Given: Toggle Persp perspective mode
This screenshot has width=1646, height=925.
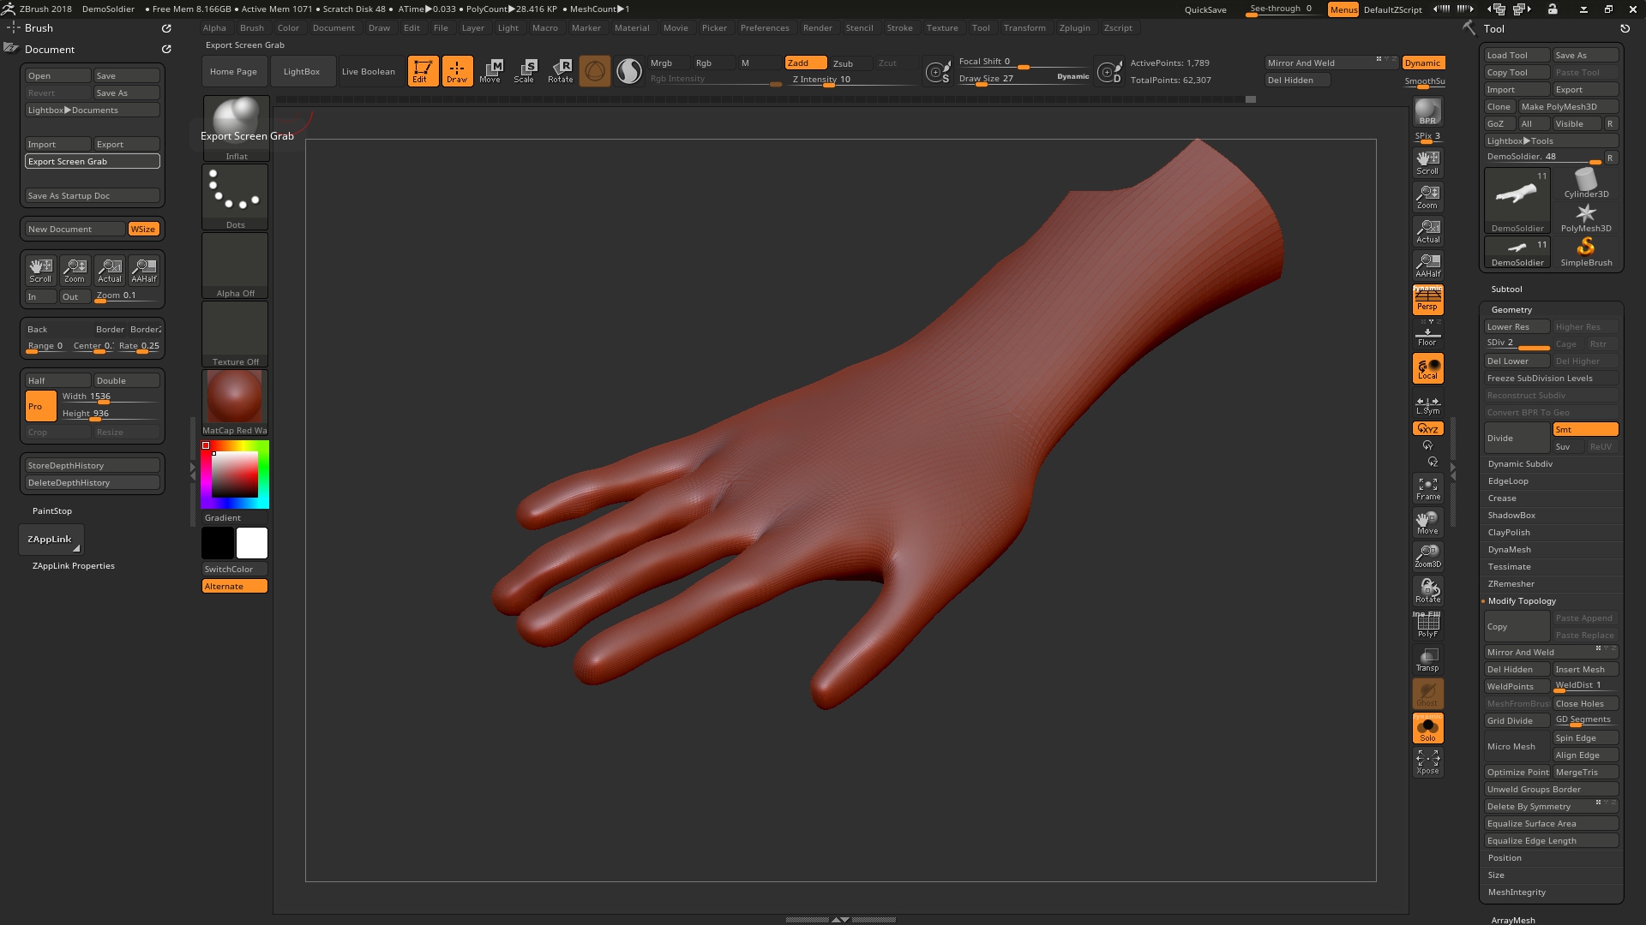Looking at the screenshot, I should point(1427,299).
